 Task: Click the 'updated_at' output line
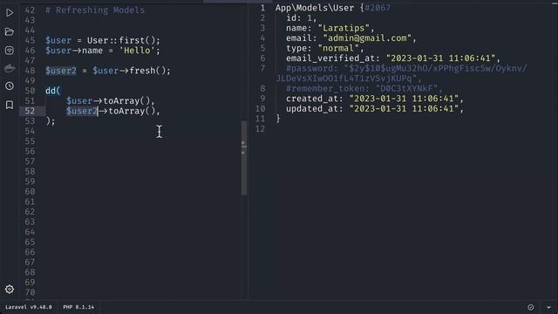(x=375, y=108)
